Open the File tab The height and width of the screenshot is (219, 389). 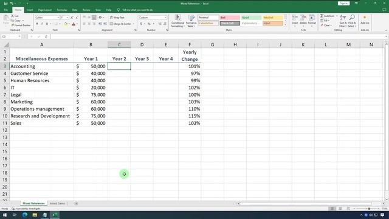tap(5, 10)
